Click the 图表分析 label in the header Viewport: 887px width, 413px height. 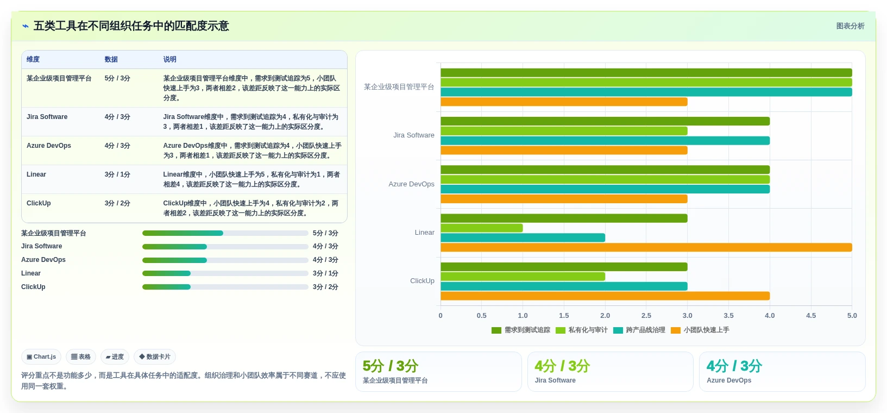click(850, 26)
